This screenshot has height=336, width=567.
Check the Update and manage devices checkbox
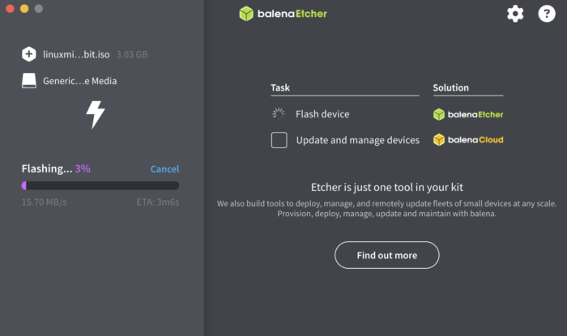(x=279, y=140)
